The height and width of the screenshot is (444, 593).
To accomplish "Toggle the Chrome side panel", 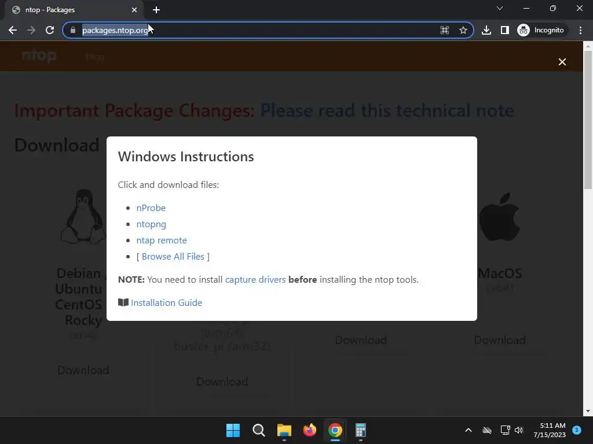I will pos(504,30).
